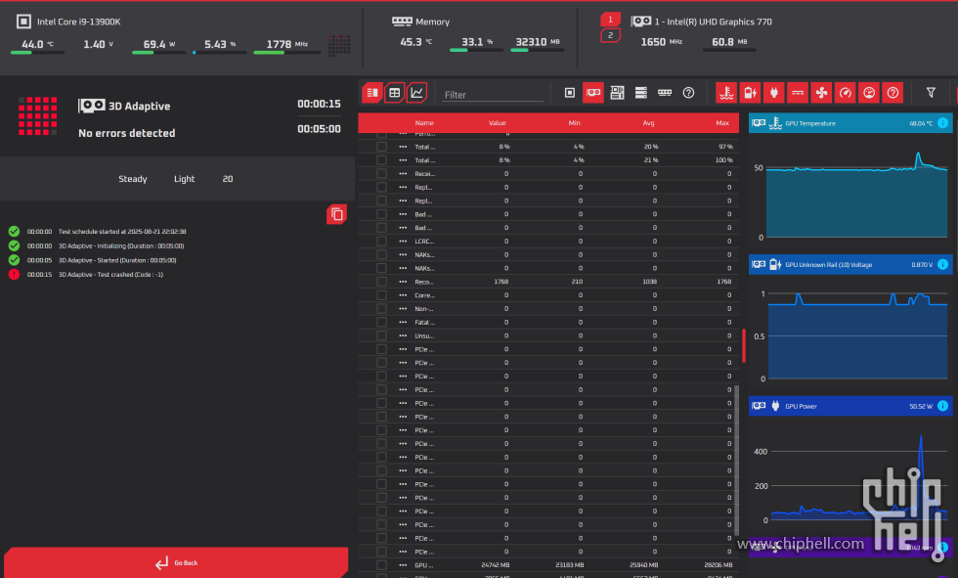Select GPU tab number 1
958x578 pixels.
[x=610, y=20]
